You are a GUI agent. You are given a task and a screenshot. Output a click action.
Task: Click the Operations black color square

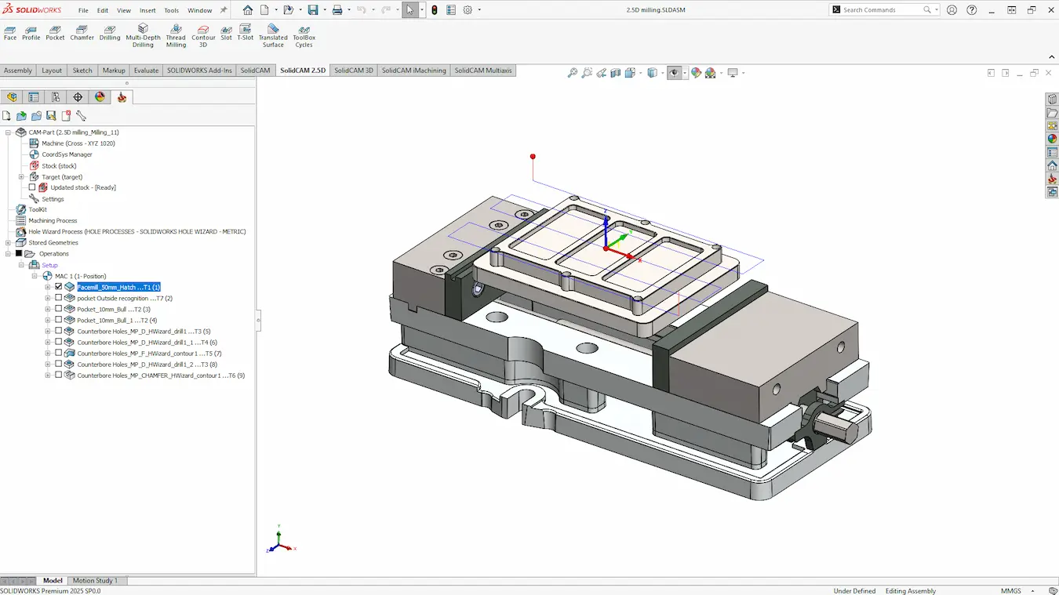pos(19,253)
